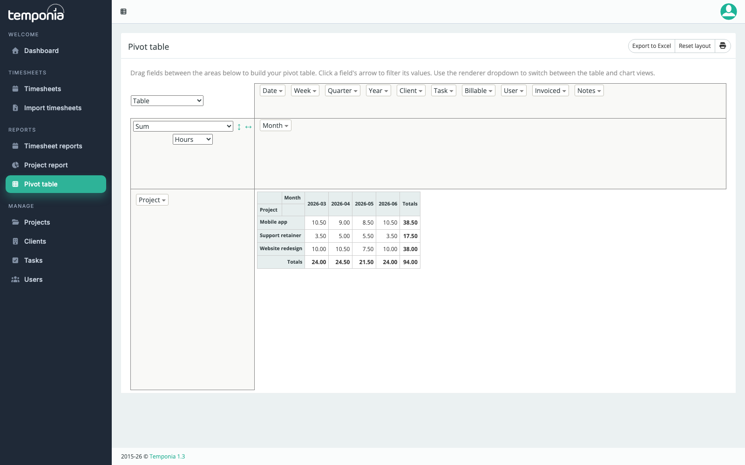Click the Timesheets calendar icon

[15, 89]
